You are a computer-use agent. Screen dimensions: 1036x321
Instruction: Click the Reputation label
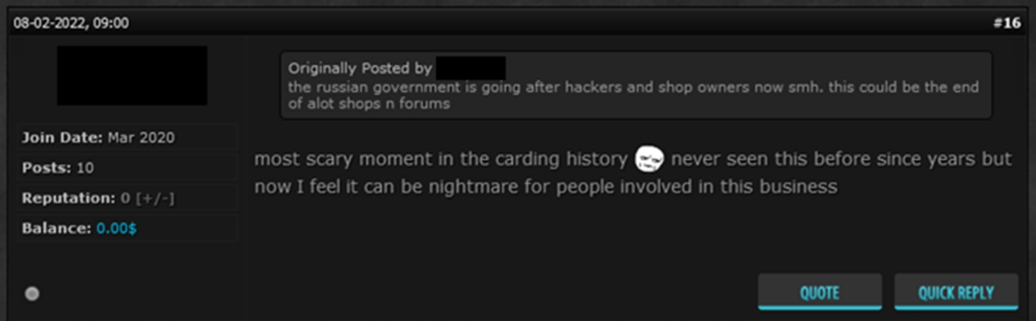[x=68, y=198]
